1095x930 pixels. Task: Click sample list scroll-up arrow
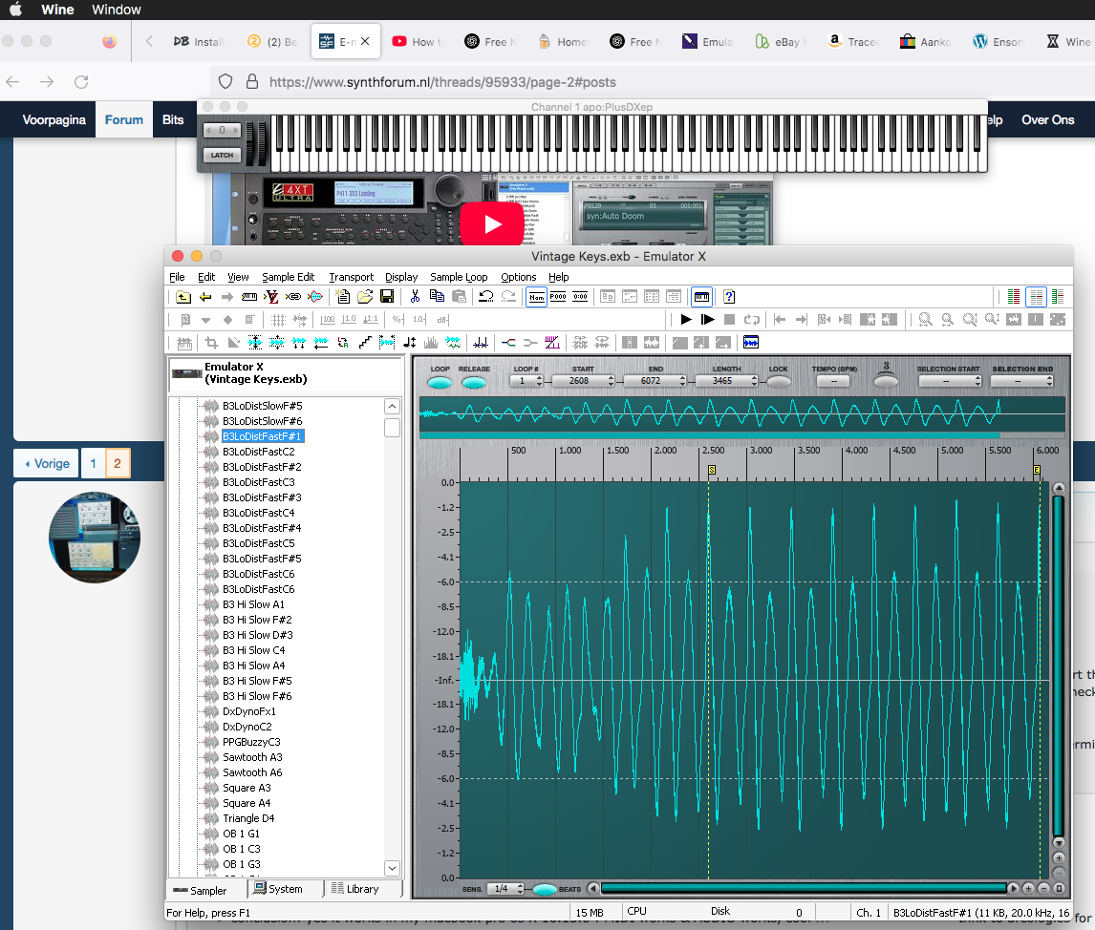point(393,406)
